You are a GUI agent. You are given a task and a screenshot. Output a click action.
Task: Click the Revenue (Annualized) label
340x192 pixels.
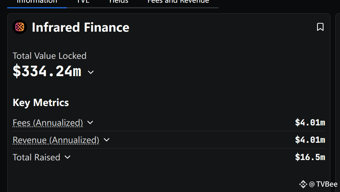click(56, 140)
